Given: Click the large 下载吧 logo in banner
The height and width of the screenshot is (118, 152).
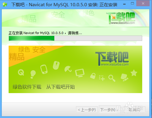Looking at the screenshot, I should point(112,59).
